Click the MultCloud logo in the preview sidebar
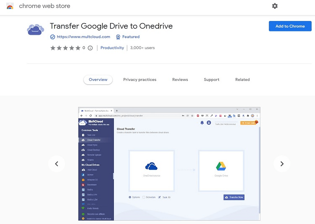This screenshot has width=315, height=224. tap(94, 122)
